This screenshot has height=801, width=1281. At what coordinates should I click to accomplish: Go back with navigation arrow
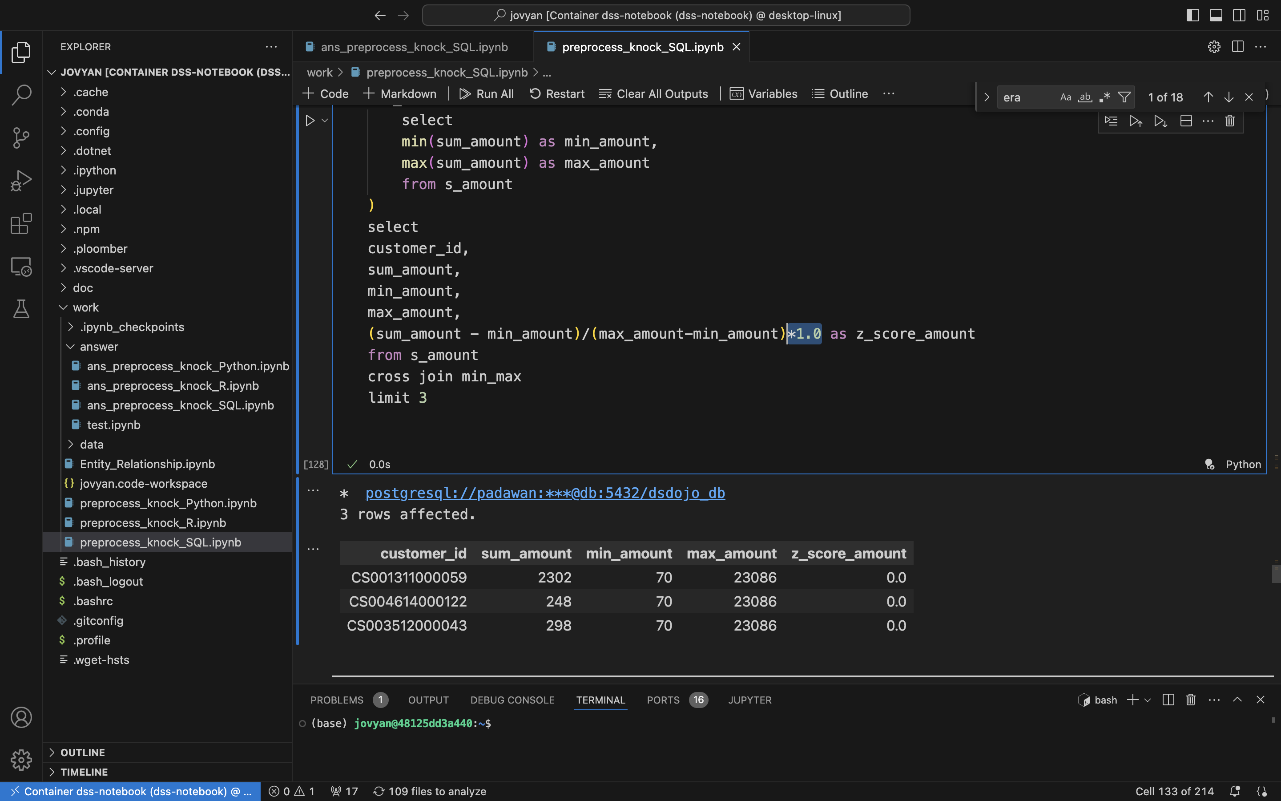coord(380,16)
